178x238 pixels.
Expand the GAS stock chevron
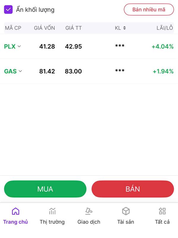(x=20, y=71)
